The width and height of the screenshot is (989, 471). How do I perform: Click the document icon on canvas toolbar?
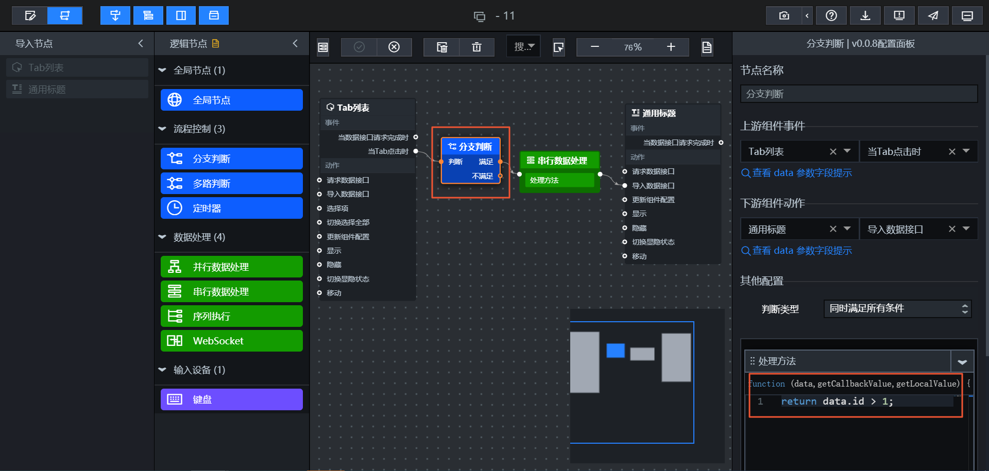tap(707, 47)
